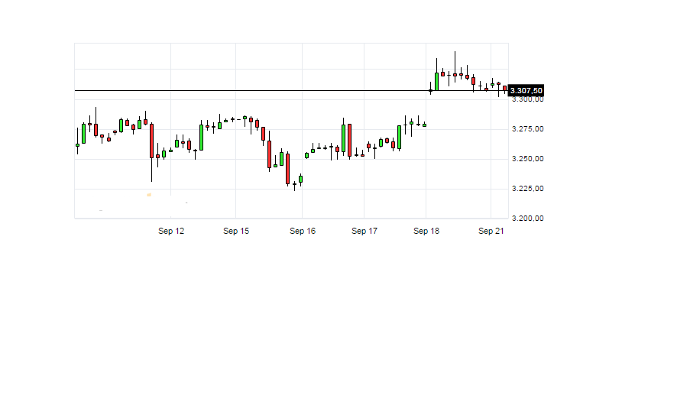Screen dimensions: 690x405
Task: Click the tall green candle after Sep 18 gap
Action: [x=436, y=82]
